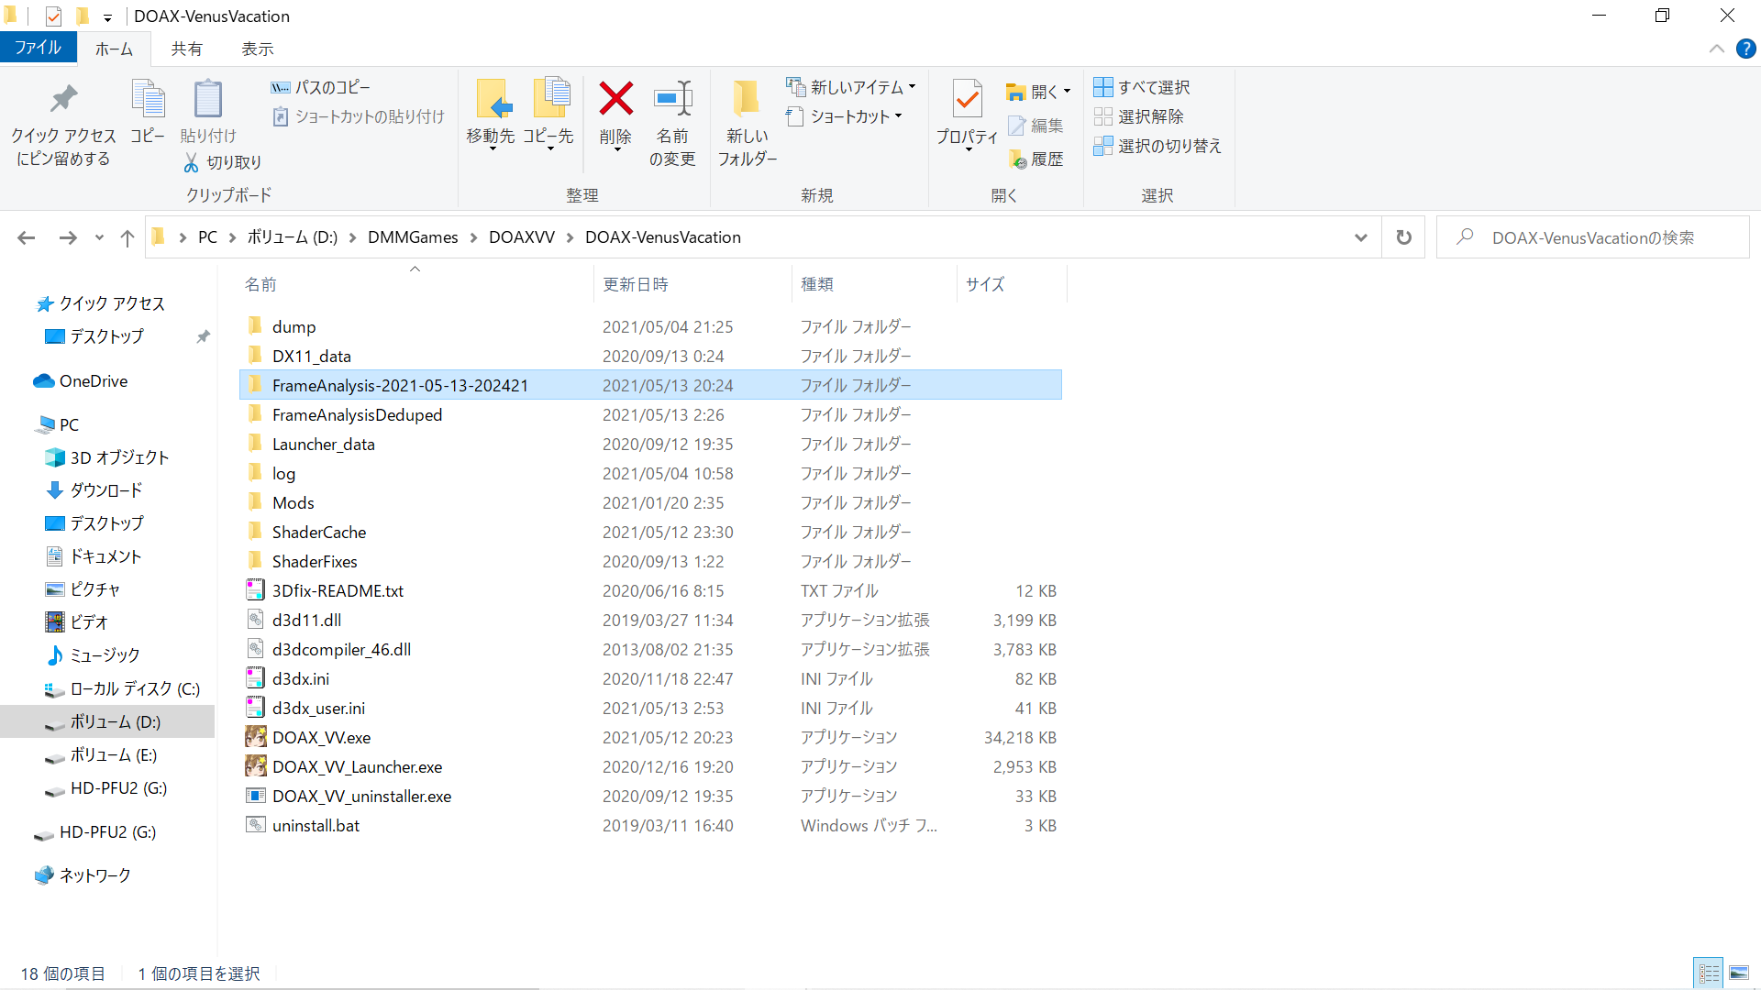Viewport: 1761px width, 990px height.
Task: Open the File (ファイル) tab
Action: click(38, 48)
